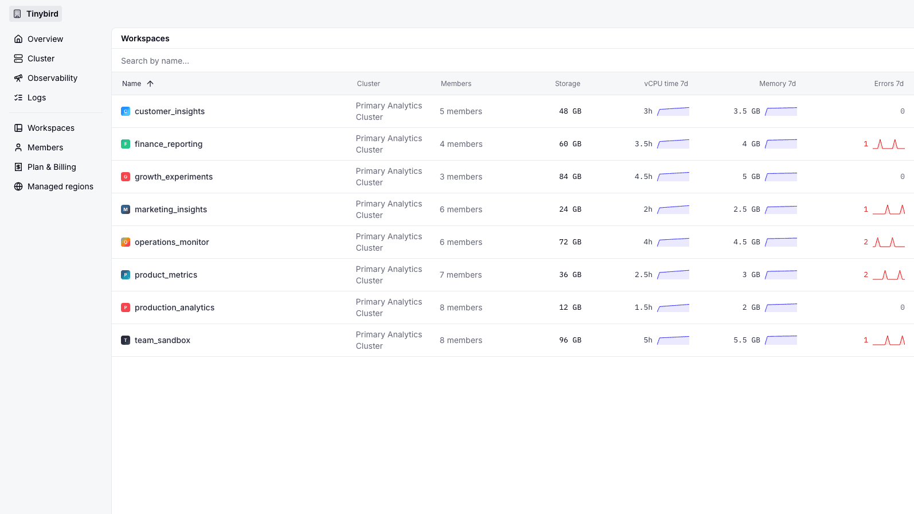Click '7 members' in product_metrics row
The height and width of the screenshot is (514, 914).
(x=461, y=275)
